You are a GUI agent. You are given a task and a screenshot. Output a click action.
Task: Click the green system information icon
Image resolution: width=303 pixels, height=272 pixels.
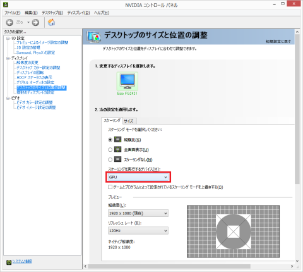[x=9, y=262]
